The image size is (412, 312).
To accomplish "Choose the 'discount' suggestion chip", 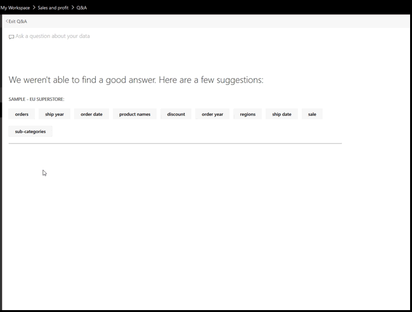I will (176, 114).
